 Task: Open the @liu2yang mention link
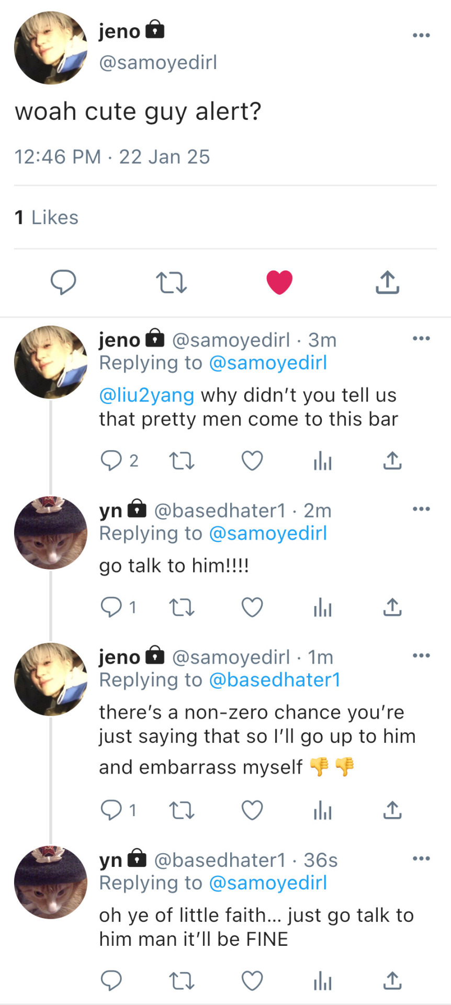pos(146,395)
